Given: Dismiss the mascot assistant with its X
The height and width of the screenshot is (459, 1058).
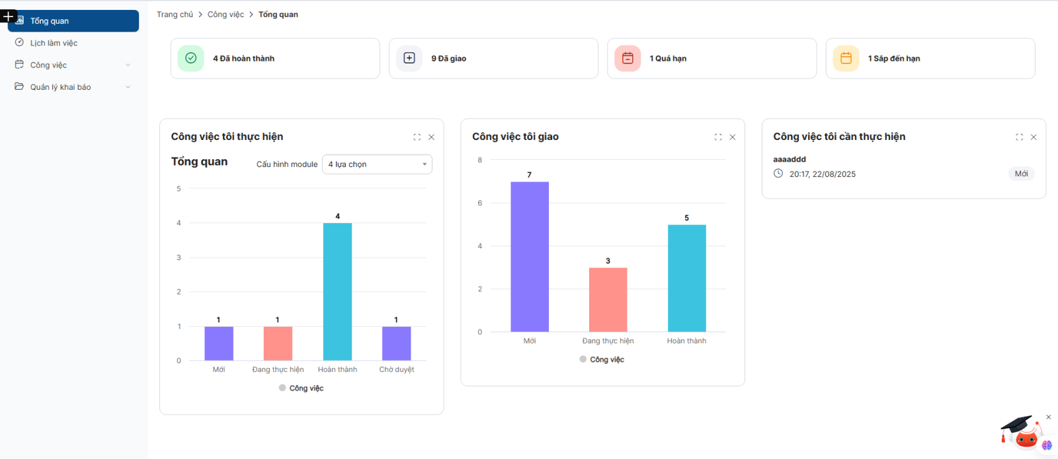Looking at the screenshot, I should [1048, 417].
